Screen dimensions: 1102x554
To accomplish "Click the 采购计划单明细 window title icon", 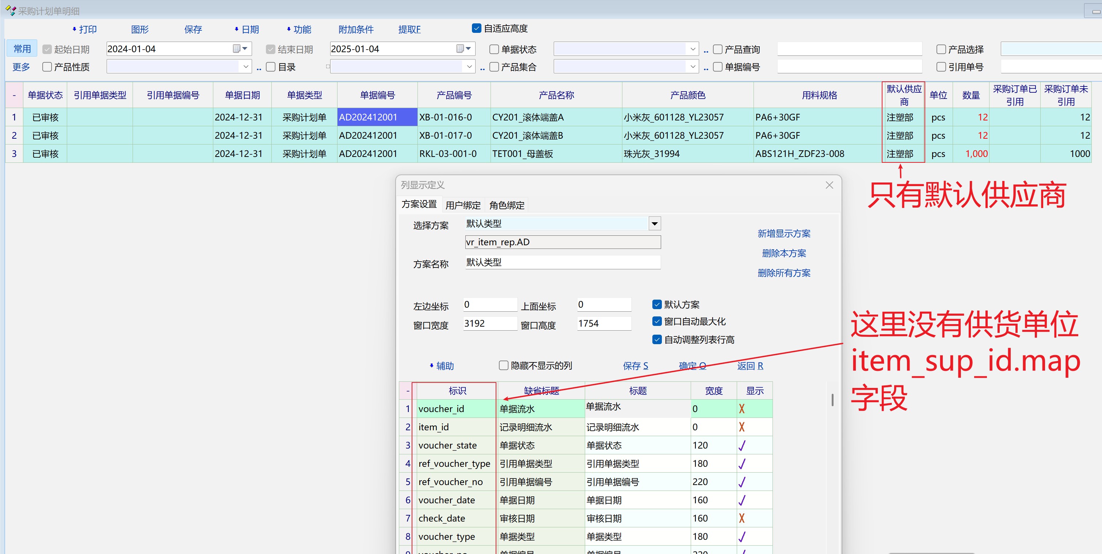I will (x=10, y=10).
